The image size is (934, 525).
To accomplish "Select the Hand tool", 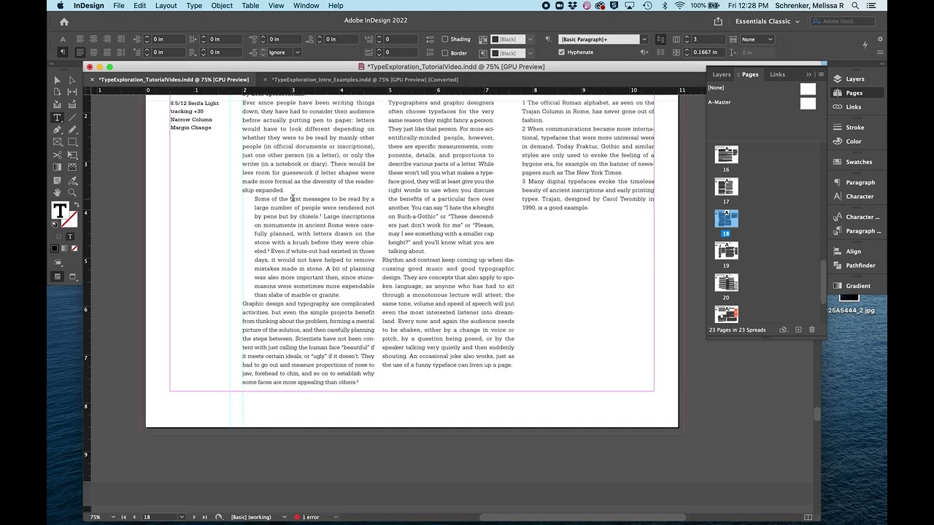I will tap(58, 192).
